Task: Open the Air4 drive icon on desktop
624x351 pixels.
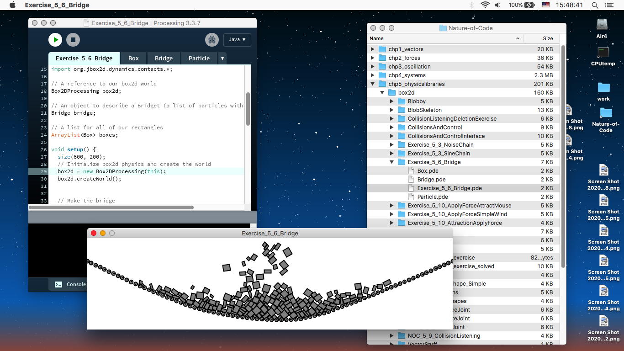Action: pos(602,24)
